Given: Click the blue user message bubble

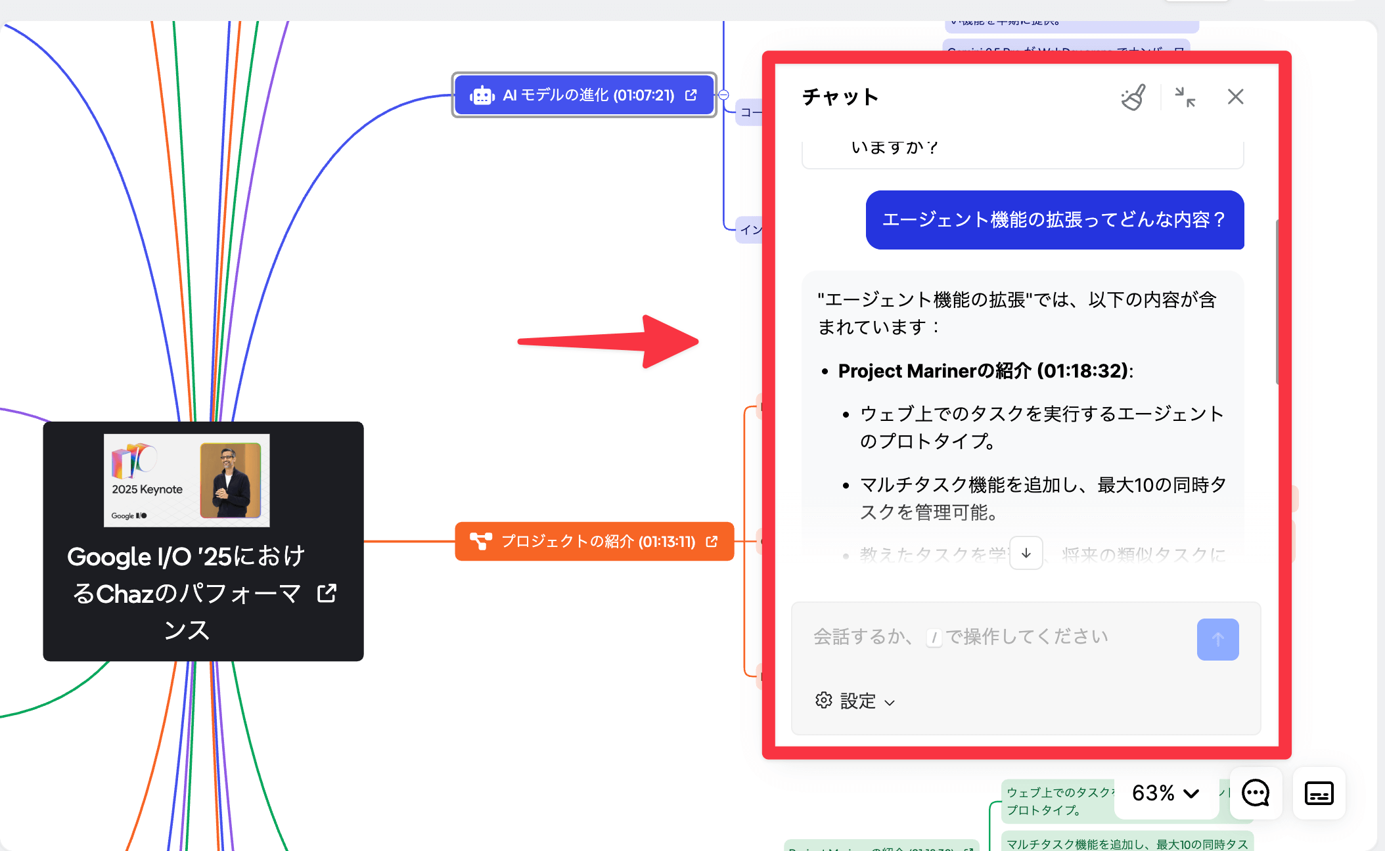Looking at the screenshot, I should (1055, 220).
